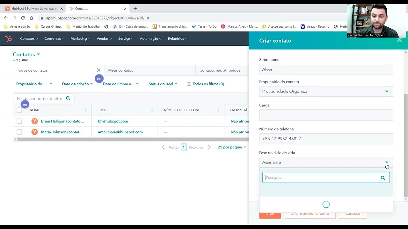Open Prosperidade Orgânica owner dropdown
Viewport: 408px width, 229px height.
tap(326, 91)
